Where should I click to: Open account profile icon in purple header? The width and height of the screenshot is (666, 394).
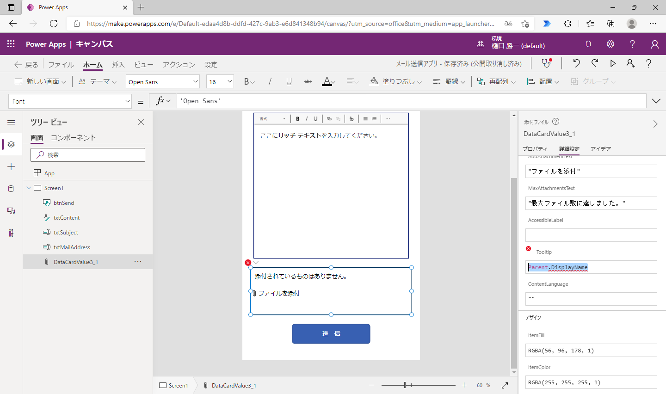click(654, 44)
